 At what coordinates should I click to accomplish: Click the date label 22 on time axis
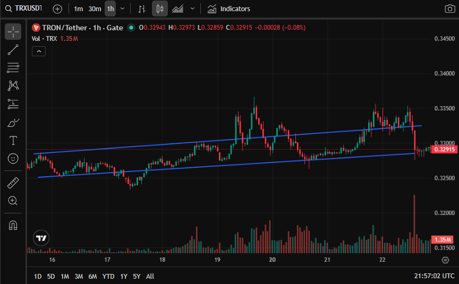pos(382,260)
